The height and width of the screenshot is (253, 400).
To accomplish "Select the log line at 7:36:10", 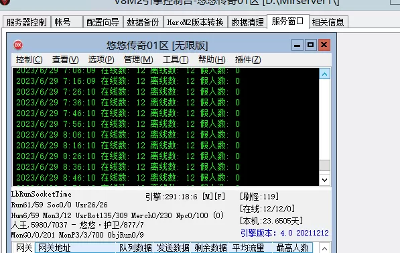I will (128, 103).
